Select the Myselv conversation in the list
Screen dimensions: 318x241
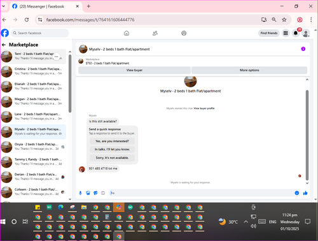click(x=33, y=131)
